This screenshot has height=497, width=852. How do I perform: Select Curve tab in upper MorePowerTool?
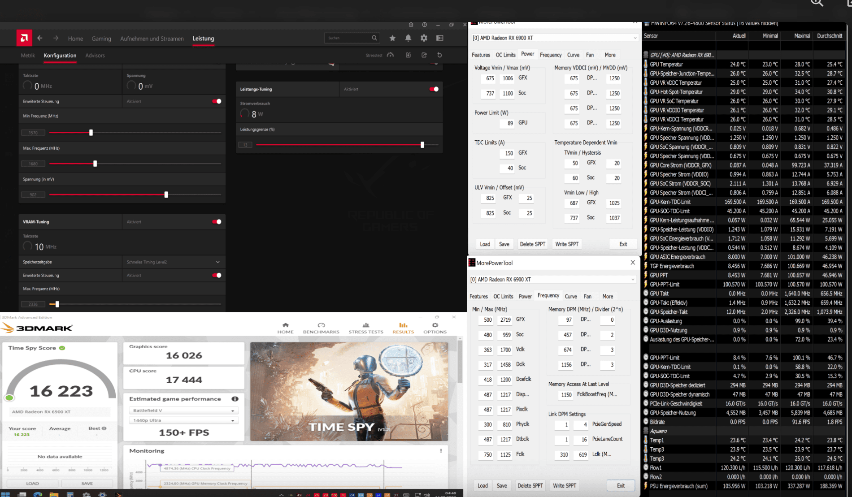click(573, 55)
